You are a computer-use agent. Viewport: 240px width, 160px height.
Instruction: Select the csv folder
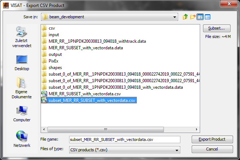[x=52, y=28]
